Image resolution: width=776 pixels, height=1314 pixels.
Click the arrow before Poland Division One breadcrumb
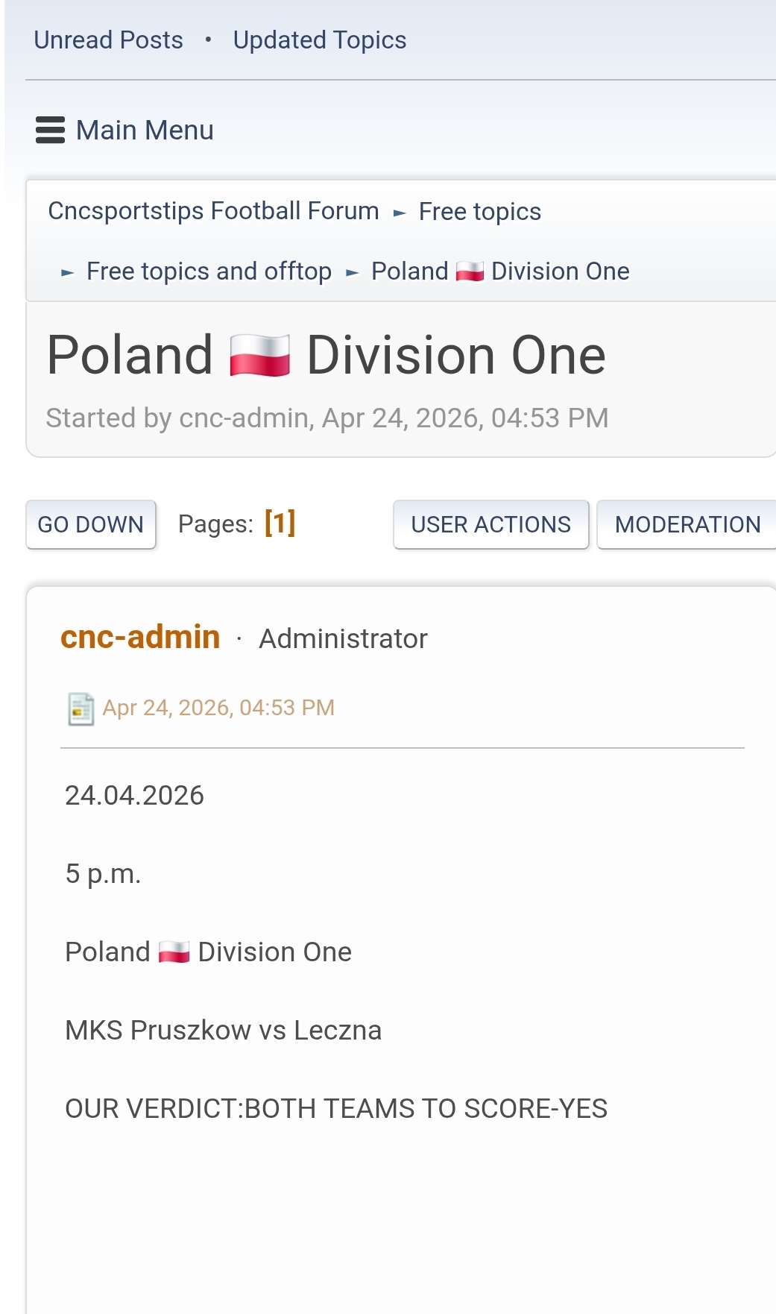coord(352,273)
